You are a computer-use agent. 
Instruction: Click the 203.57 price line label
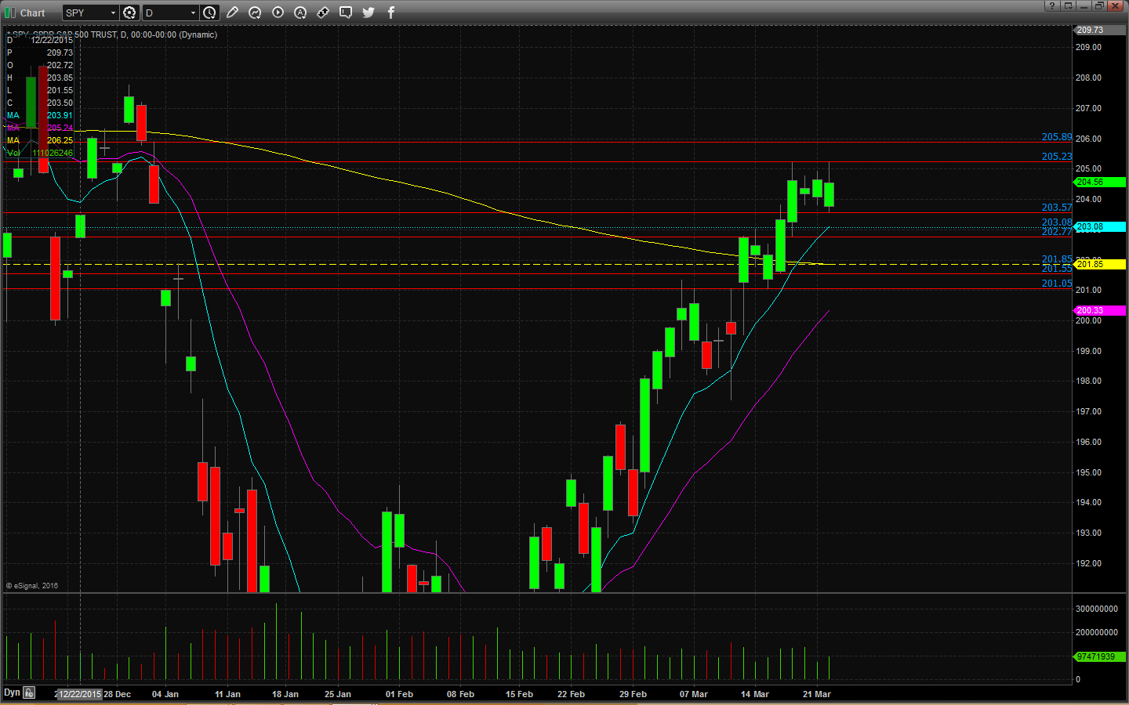pos(1056,208)
